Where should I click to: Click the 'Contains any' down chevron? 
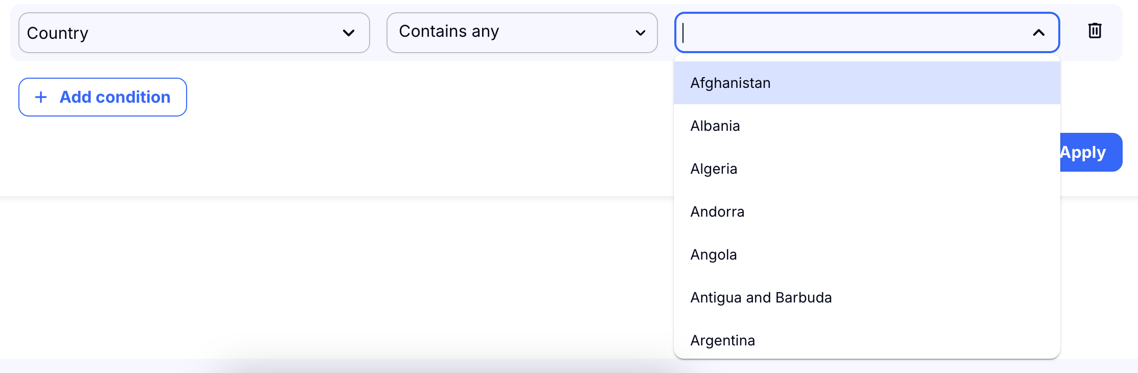640,33
